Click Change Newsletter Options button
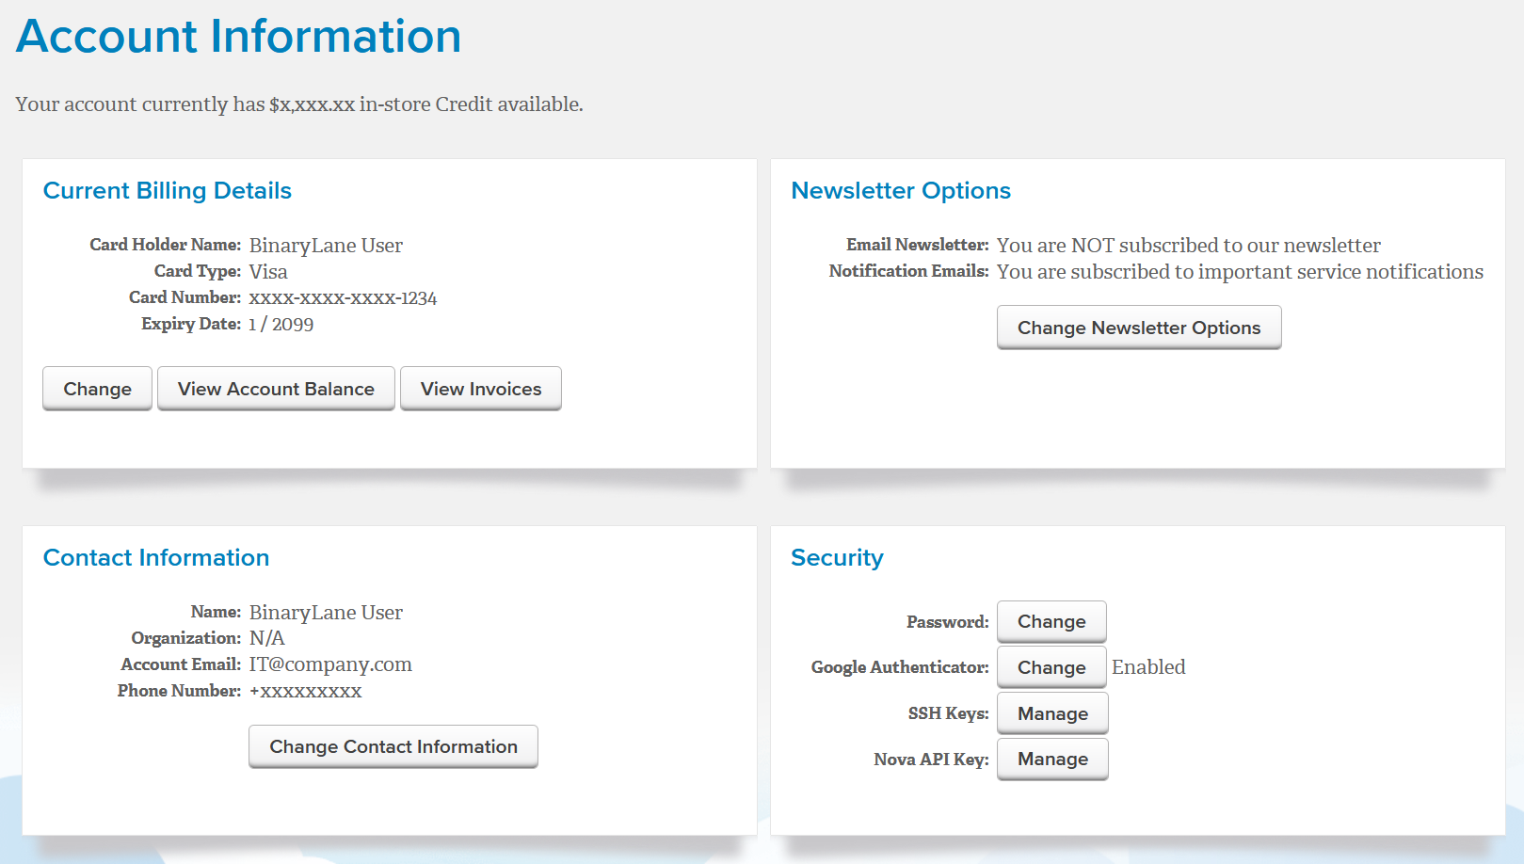 pyautogui.click(x=1139, y=328)
